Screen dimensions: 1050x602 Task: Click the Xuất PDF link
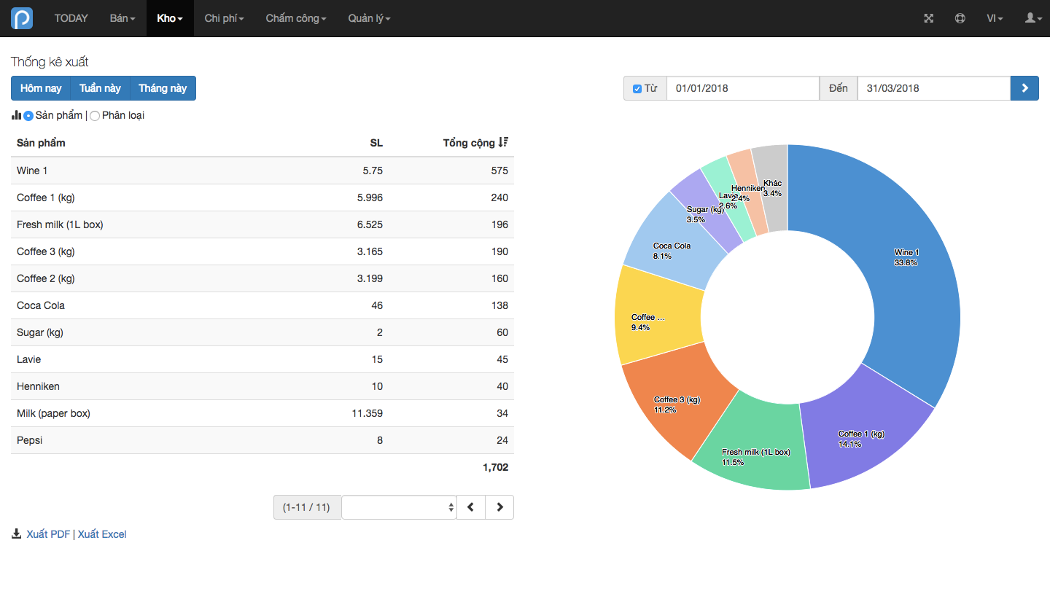[48, 534]
